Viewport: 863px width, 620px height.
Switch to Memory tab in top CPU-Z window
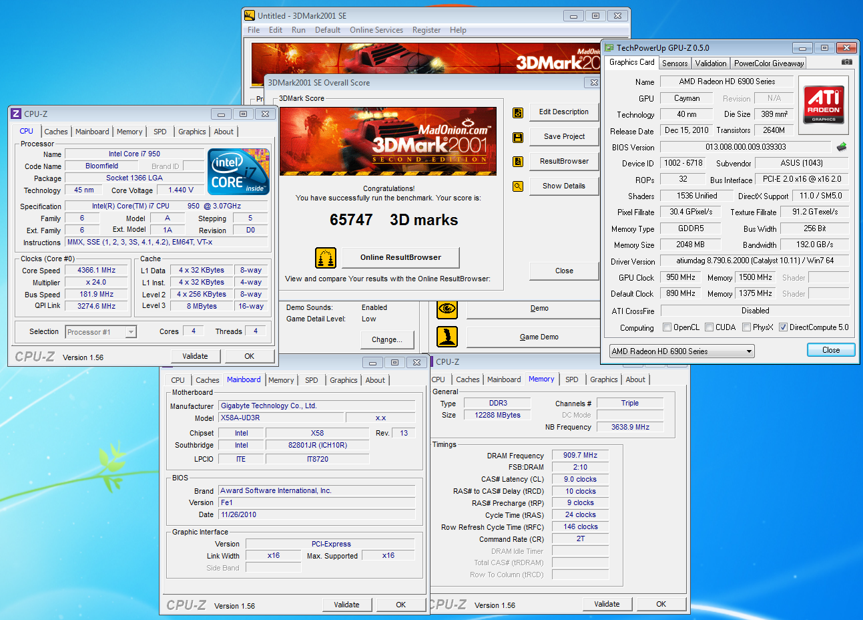(129, 132)
